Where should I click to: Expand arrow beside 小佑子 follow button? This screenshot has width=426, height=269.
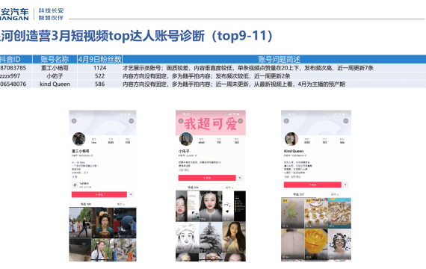click(x=240, y=178)
